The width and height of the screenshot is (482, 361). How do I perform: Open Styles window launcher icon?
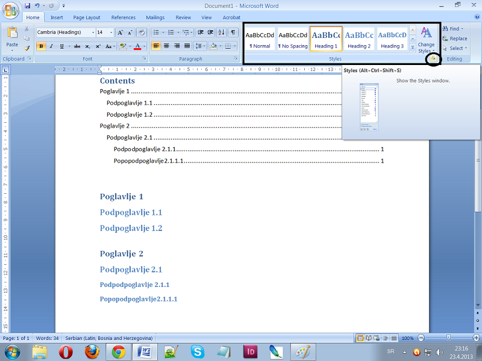(433, 58)
